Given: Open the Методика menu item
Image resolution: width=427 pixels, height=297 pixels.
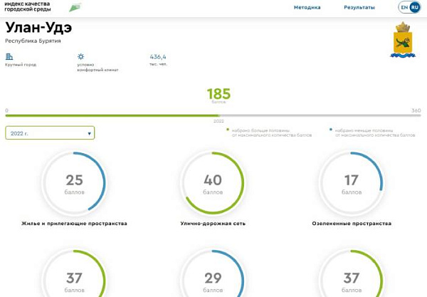Looking at the screenshot, I should tap(307, 7).
